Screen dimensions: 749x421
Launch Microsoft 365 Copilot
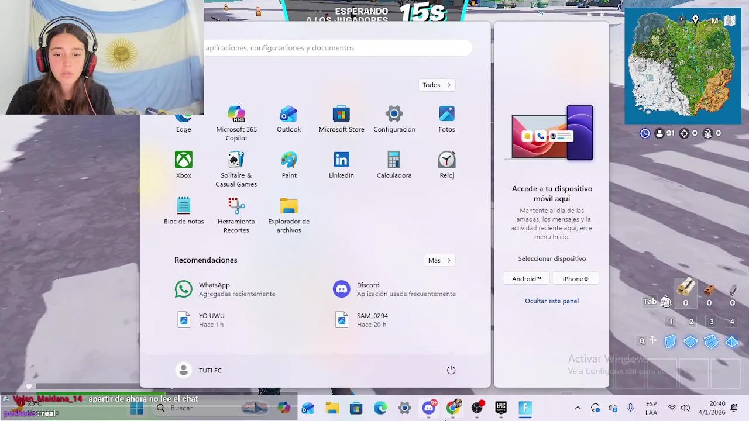[236, 123]
